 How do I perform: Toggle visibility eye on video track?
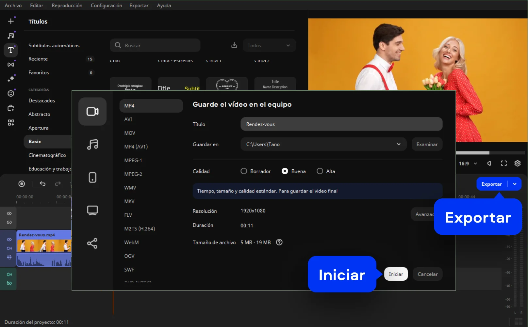point(9,240)
